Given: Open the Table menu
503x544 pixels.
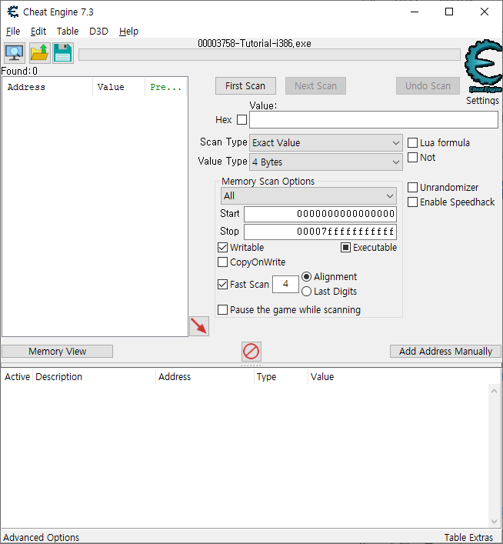Looking at the screenshot, I should [x=68, y=32].
